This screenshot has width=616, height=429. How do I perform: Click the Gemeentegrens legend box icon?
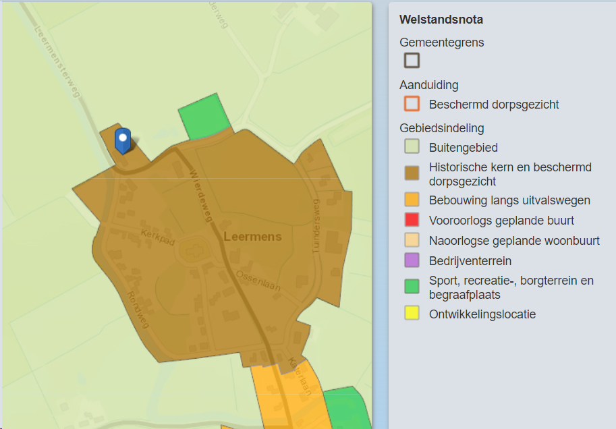412,61
